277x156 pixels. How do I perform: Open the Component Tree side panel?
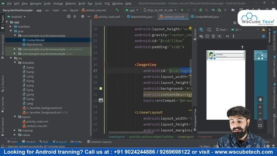[195, 120]
